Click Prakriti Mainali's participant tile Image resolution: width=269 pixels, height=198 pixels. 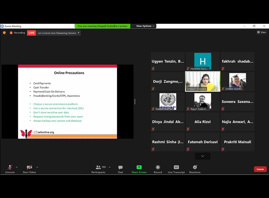click(238, 142)
